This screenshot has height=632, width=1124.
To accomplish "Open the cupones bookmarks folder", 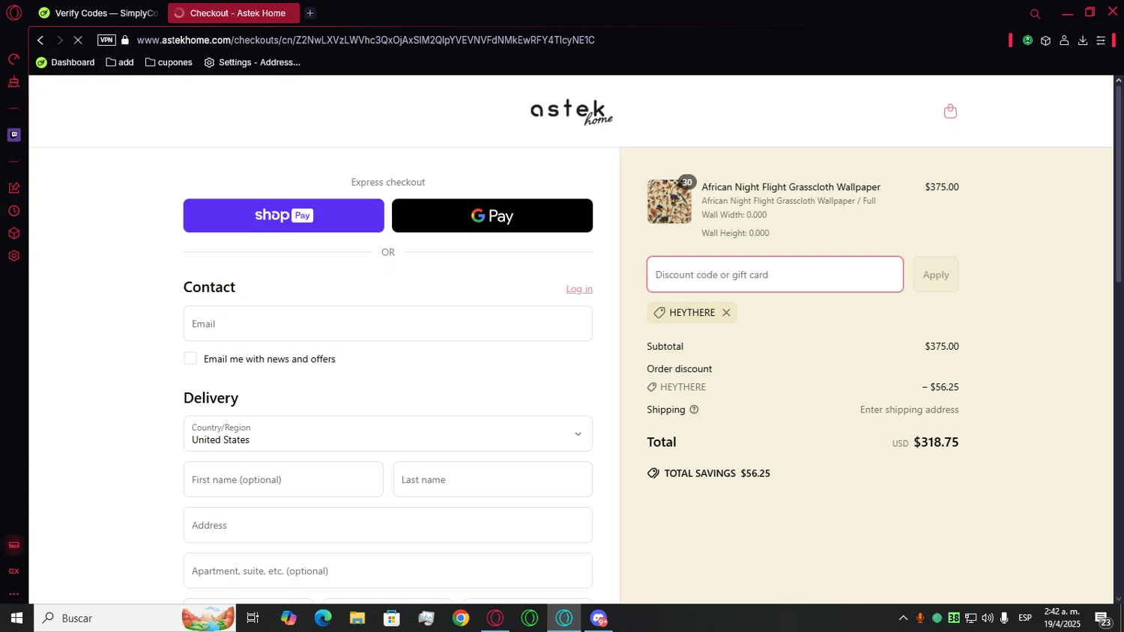I will (x=169, y=62).
